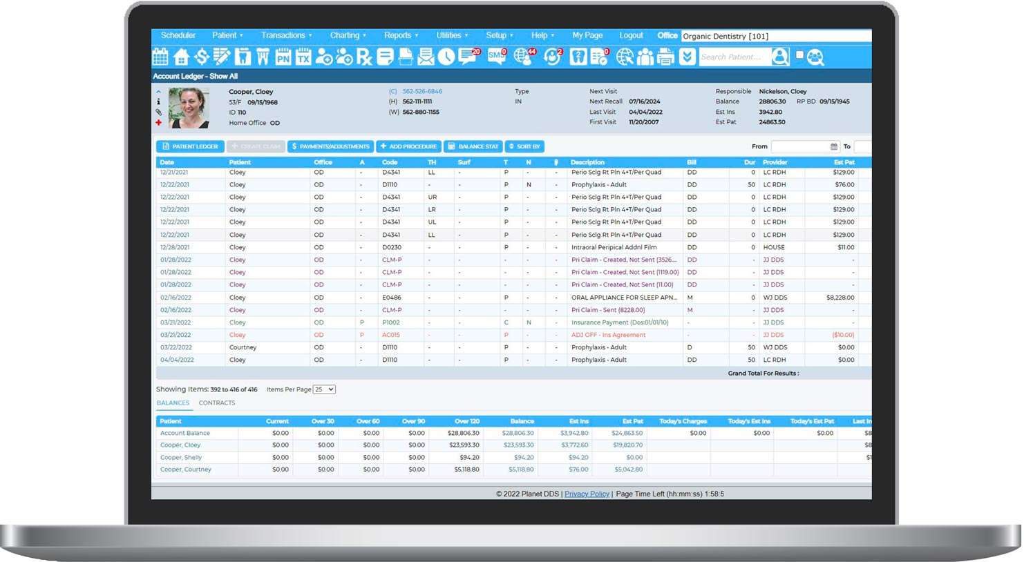
Task: Click refresh patient icon with badge 2
Action: tap(553, 56)
